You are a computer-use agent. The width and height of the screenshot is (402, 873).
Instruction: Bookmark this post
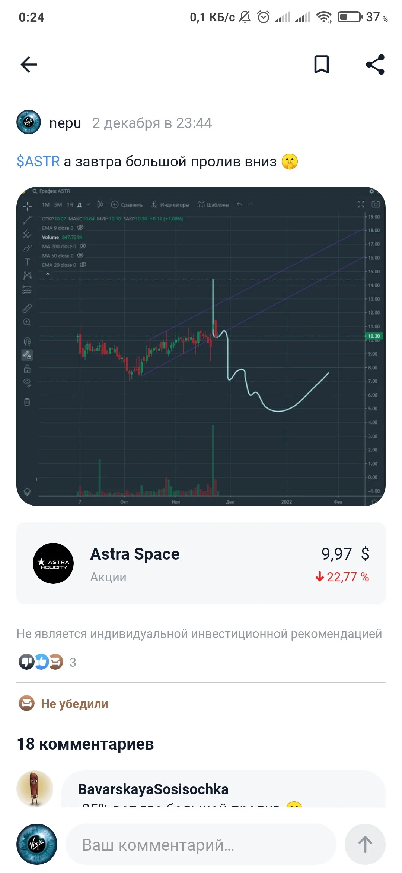322,65
